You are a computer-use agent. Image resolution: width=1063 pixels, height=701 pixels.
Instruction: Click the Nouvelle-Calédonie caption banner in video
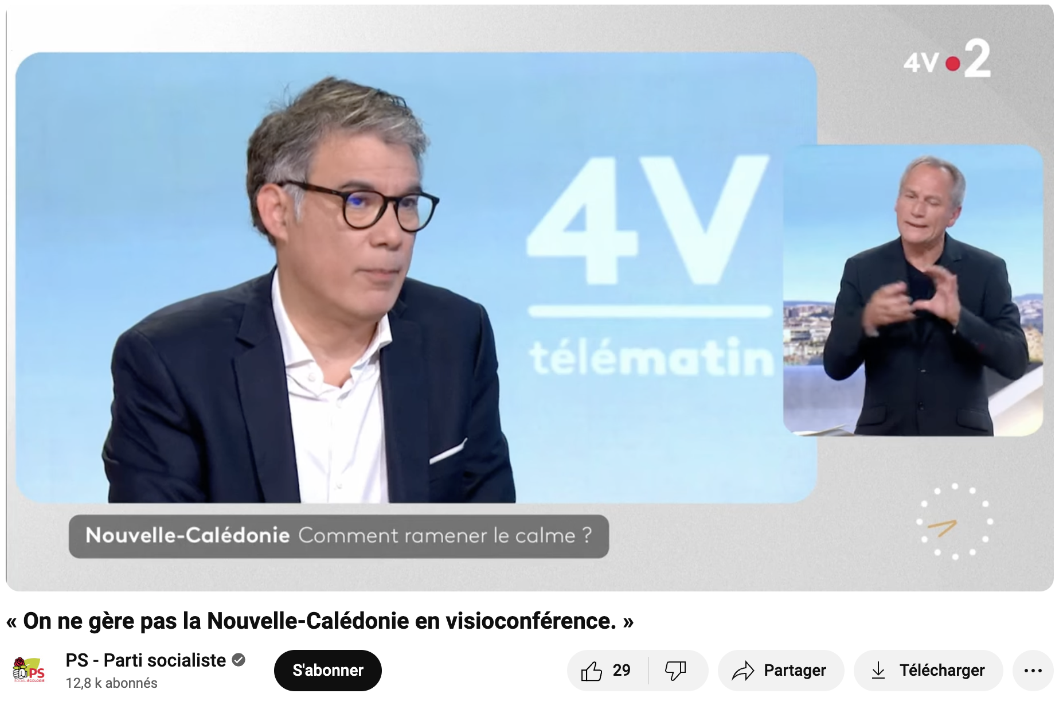tap(339, 536)
